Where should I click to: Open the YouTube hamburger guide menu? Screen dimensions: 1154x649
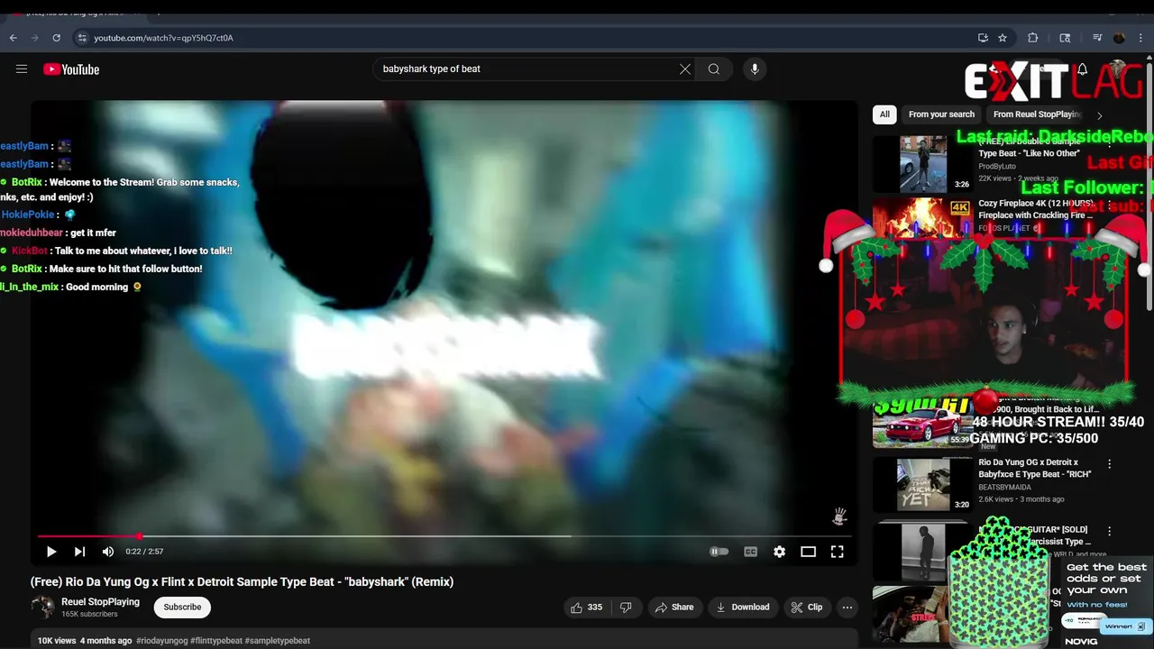tap(22, 69)
